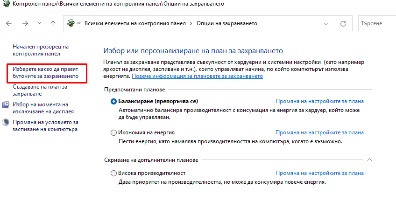Click the Опции на захранването breadcrumb

tap(227, 23)
